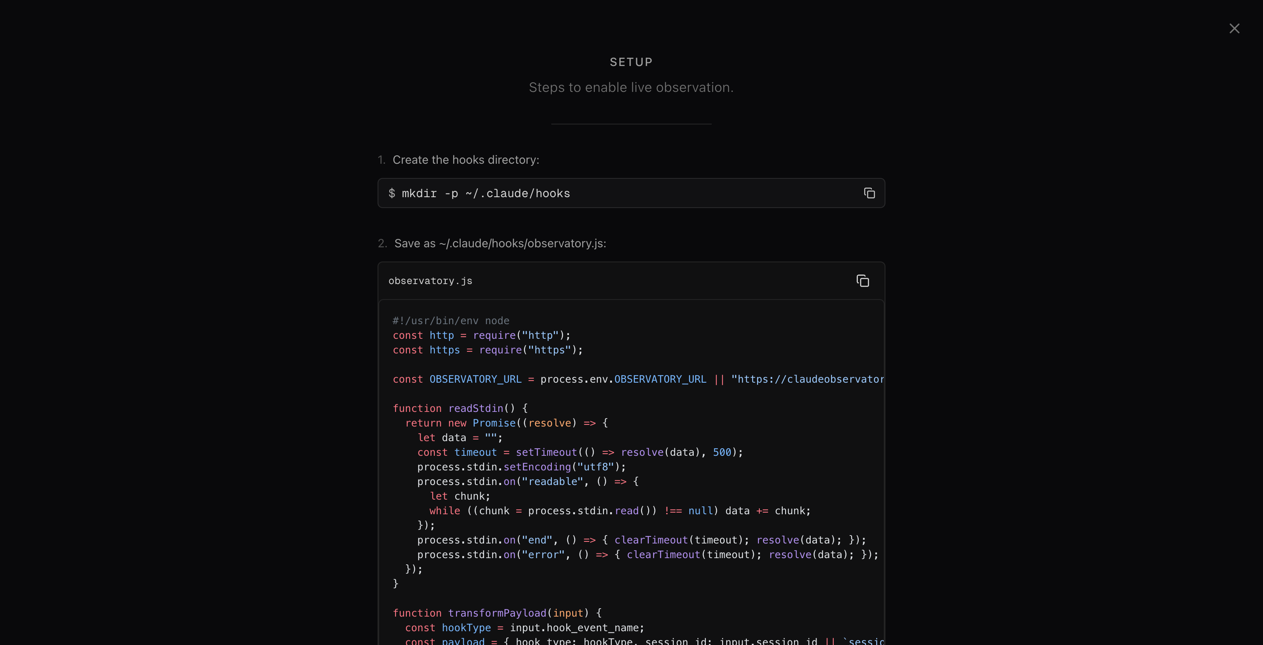
Task: Click the setTimeout line with 500 value
Action: (580, 453)
